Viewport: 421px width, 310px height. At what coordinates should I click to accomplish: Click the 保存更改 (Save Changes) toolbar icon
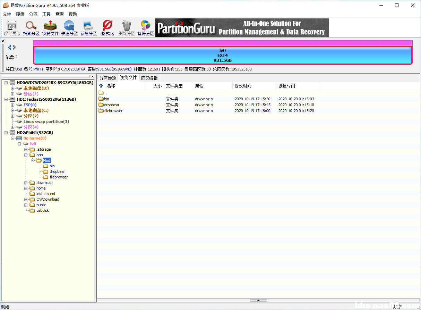12,28
